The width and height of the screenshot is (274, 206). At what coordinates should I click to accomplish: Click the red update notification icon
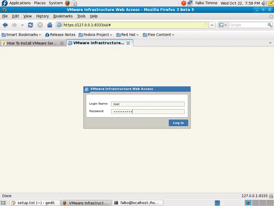184,3
